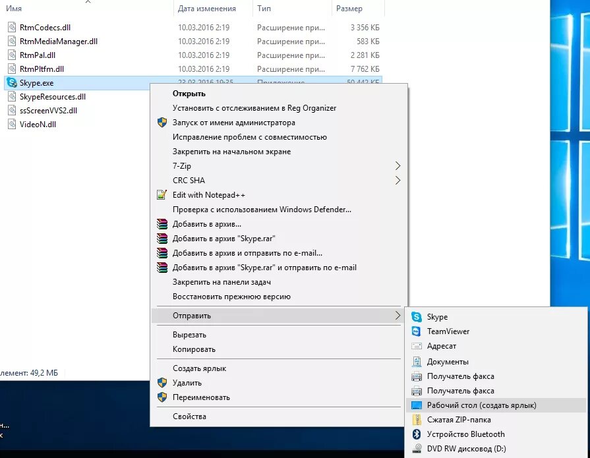Image resolution: width=590 pixels, height=458 pixels.
Task: Select Закрепить на начальном экране
Action: [x=279, y=152]
